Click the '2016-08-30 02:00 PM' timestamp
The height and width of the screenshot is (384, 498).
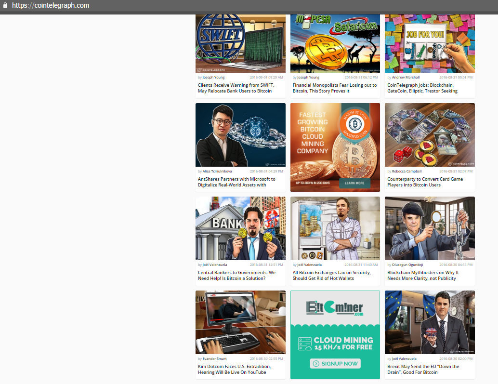[x=456, y=358]
